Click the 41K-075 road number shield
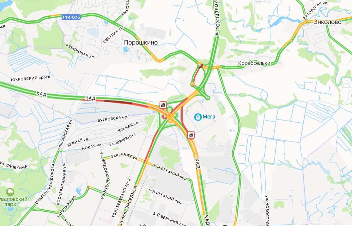 tap(71, 17)
